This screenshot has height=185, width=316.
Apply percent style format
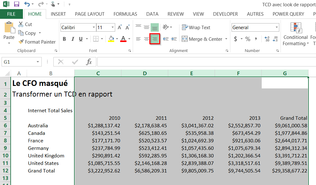coord(248,39)
